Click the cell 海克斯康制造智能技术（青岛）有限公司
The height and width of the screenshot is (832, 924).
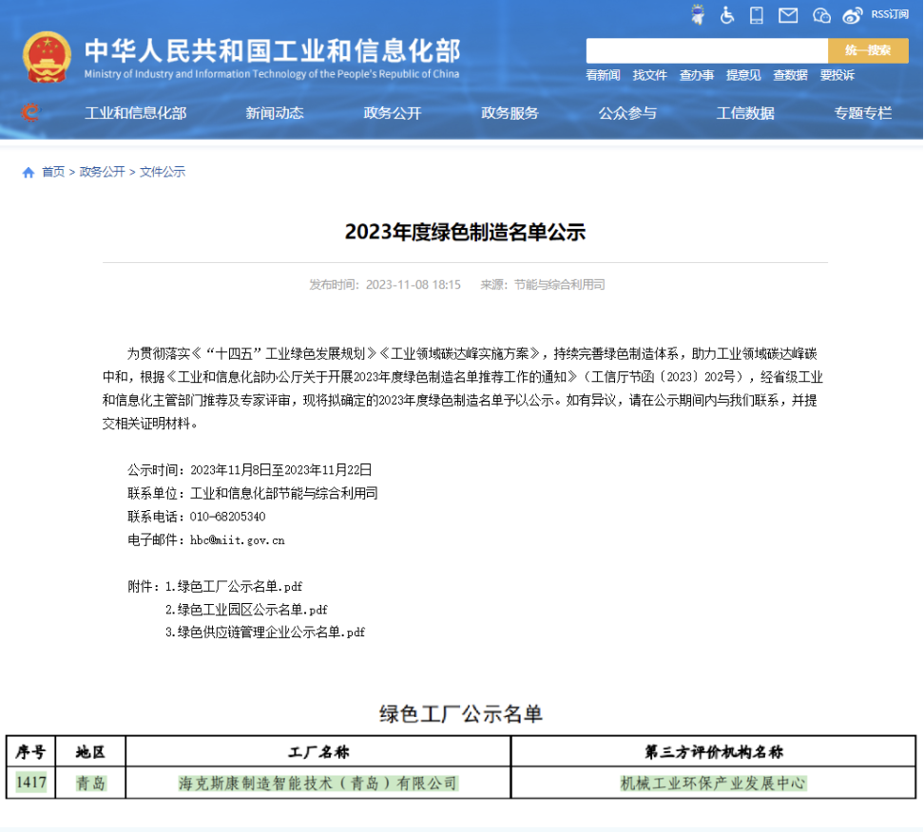318,784
